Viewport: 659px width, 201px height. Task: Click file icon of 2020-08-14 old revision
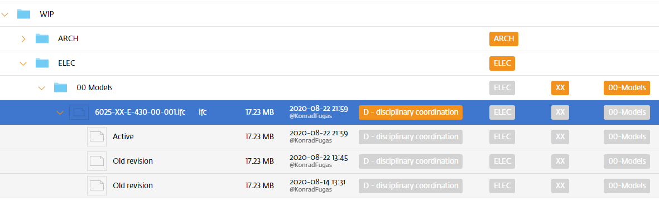[x=97, y=185]
